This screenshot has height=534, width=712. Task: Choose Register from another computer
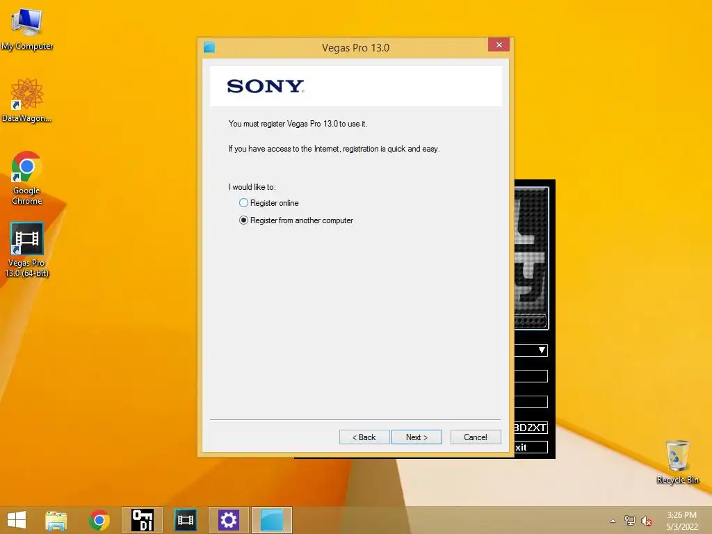point(296,220)
